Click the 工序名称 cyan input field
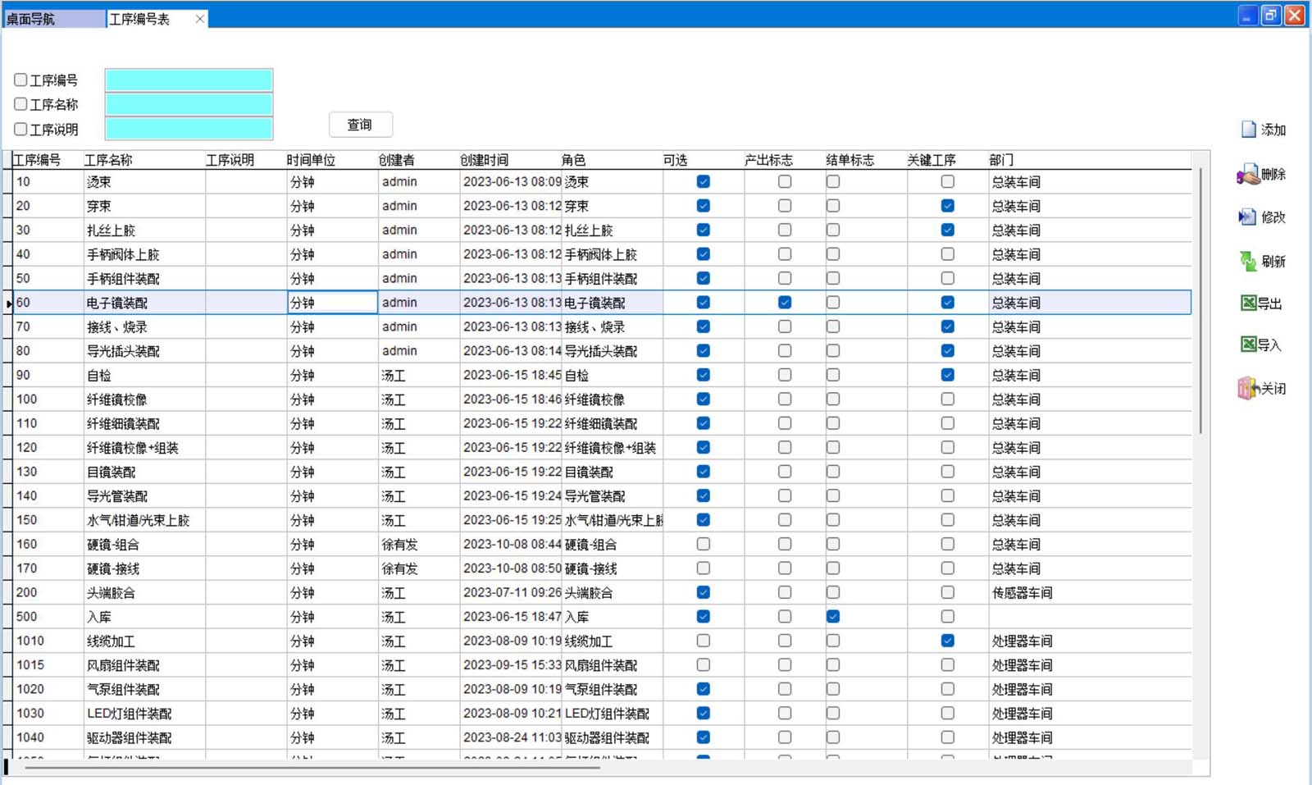Image resolution: width=1312 pixels, height=785 pixels. 189,104
